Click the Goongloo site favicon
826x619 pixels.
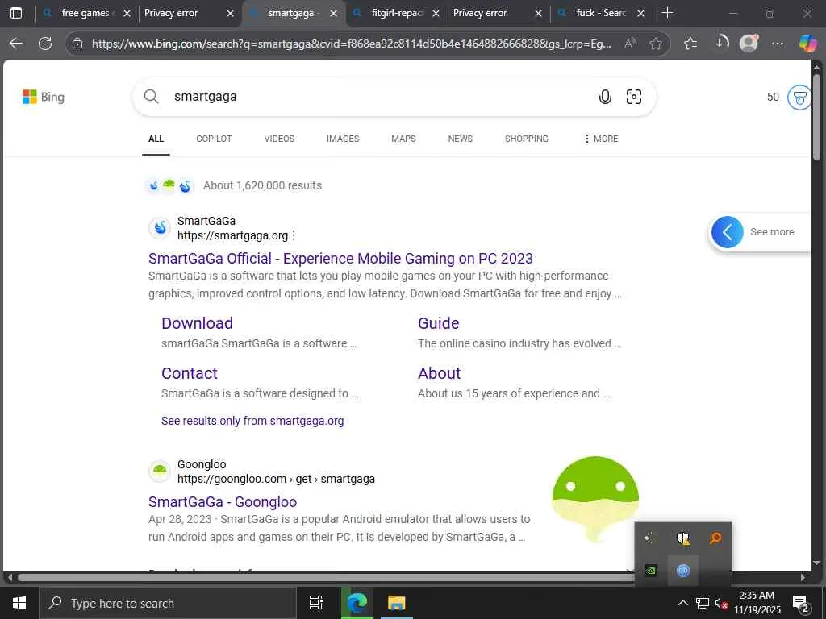(x=160, y=471)
